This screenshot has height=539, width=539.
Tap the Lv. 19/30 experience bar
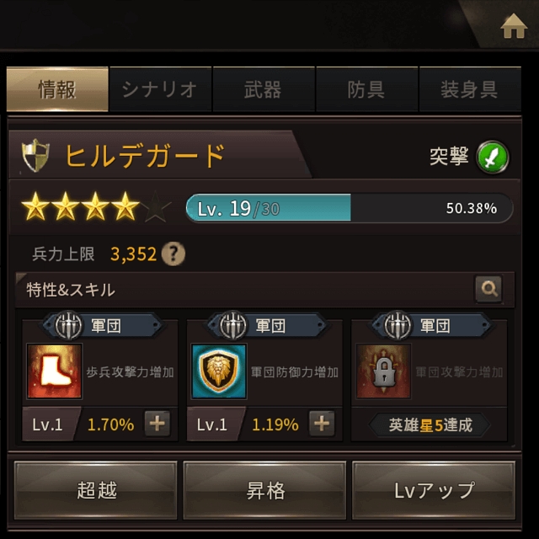[350, 208]
